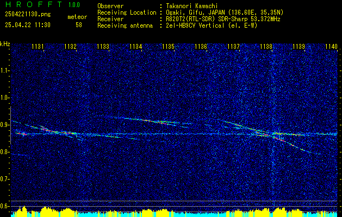
Task: Click the Observer label
Action: [x=110, y=6]
